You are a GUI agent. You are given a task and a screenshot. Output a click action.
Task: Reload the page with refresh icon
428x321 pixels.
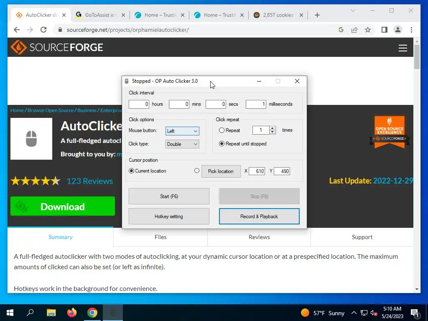[x=43, y=30]
